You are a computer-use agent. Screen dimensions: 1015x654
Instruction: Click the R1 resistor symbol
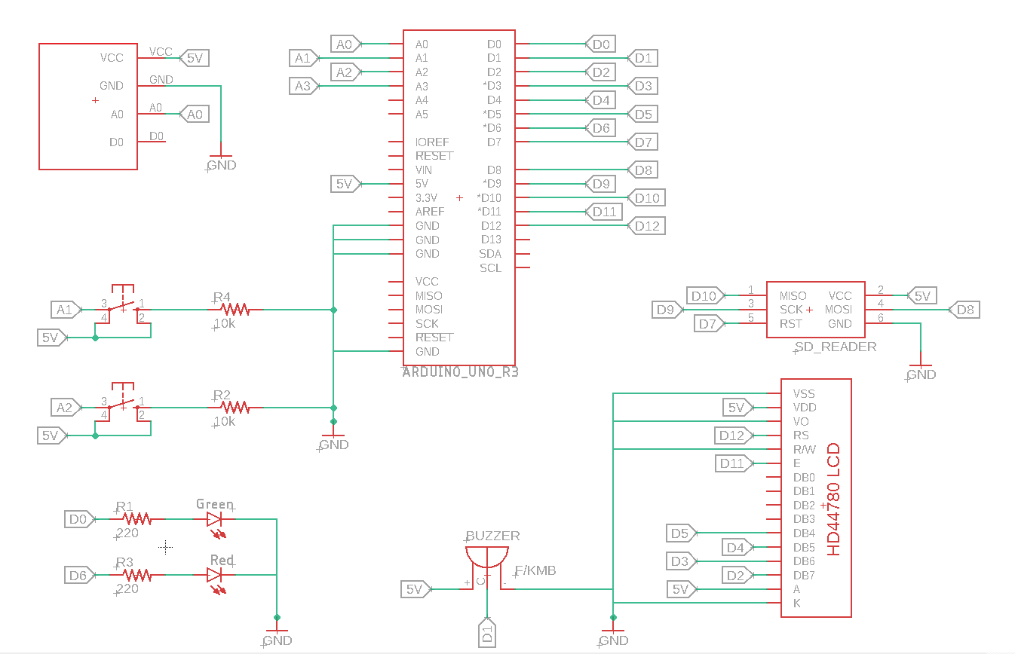pos(137,519)
